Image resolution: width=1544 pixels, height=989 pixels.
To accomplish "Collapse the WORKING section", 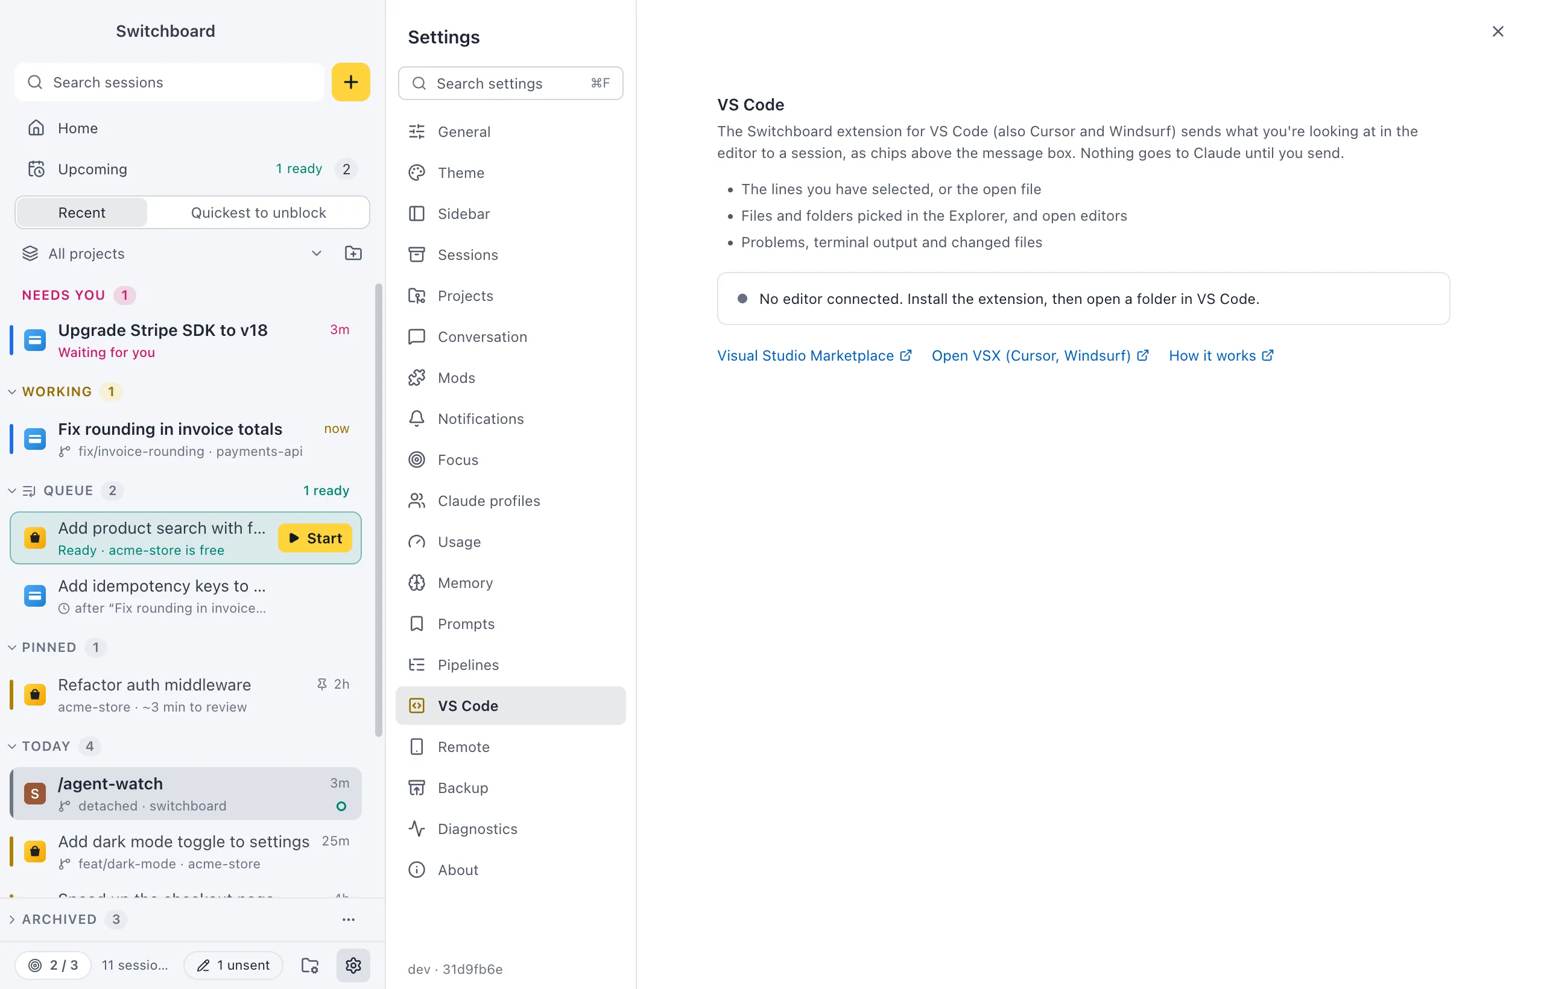I will tap(11, 392).
